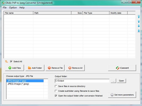Click Set more parameters gear button
This screenshot has width=142, height=106.
(x=122, y=95)
